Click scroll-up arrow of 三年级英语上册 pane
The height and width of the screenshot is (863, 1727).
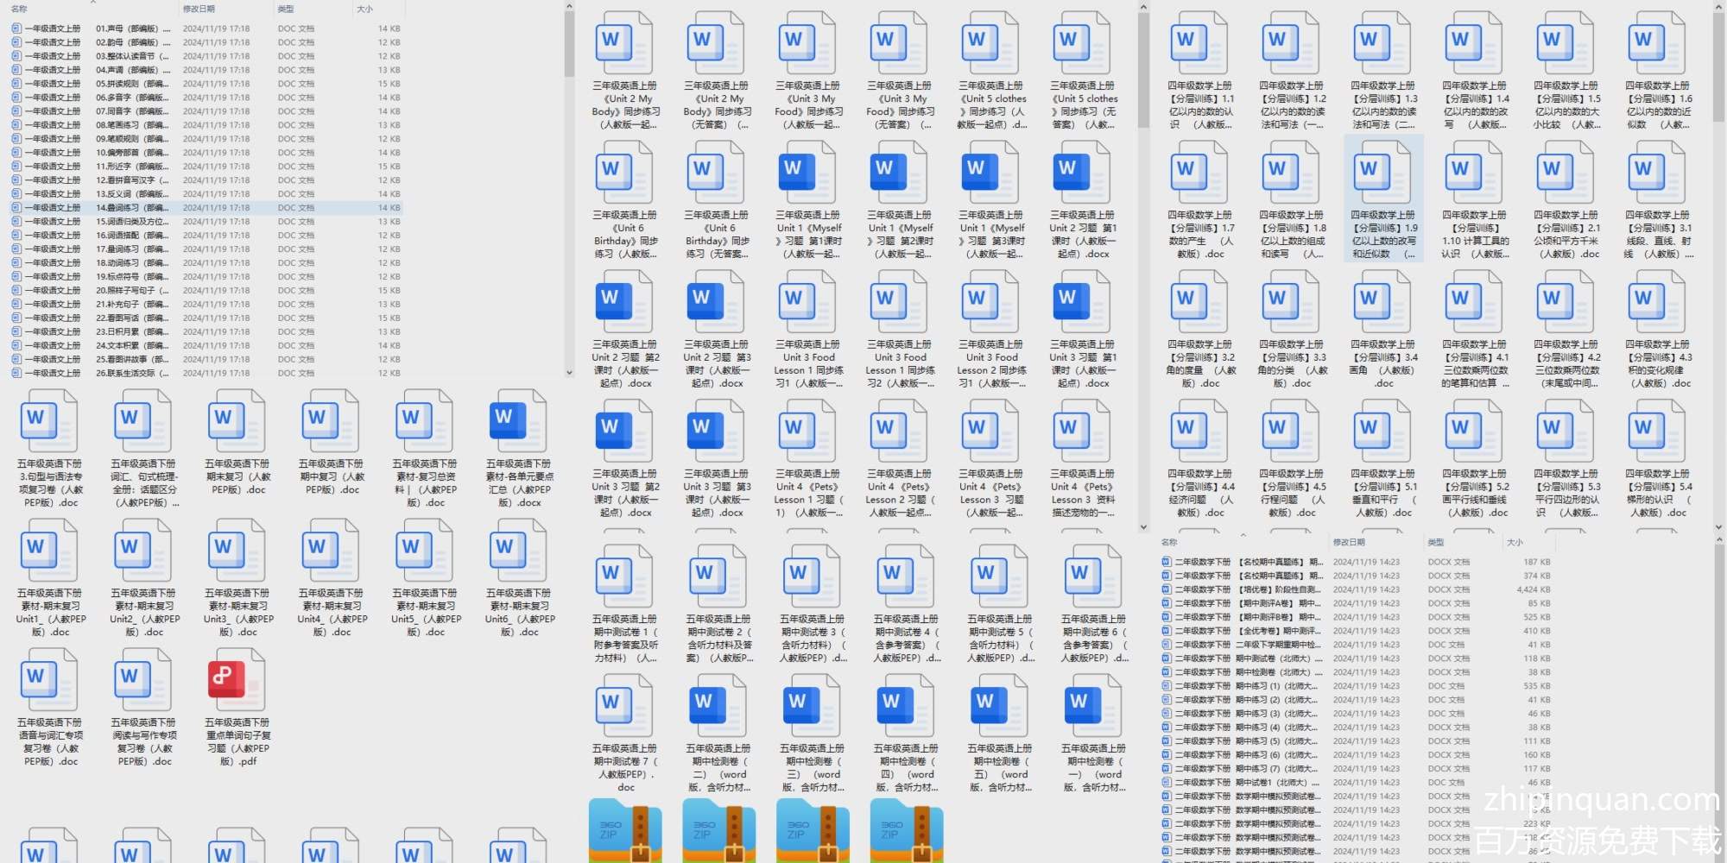1143,8
